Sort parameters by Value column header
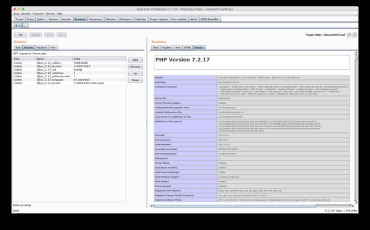Screen dimensions: 370x230 (x=100, y=59)
